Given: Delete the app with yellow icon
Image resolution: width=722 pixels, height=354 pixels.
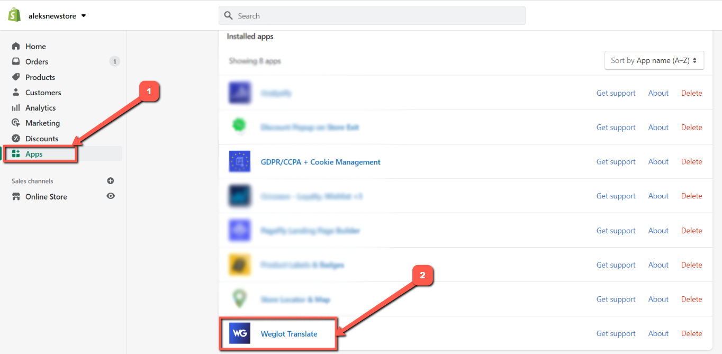Looking at the screenshot, I should [692, 265].
